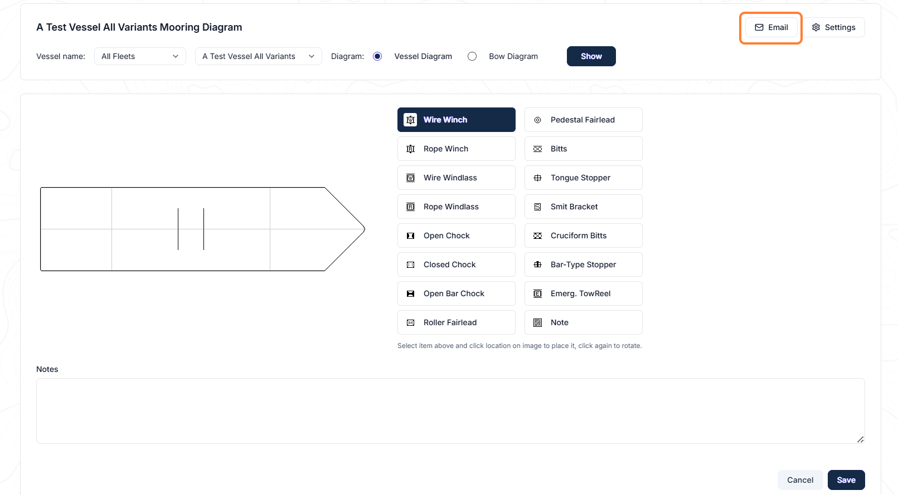Select the Roller Fairlead icon
Image resolution: width=898 pixels, height=495 pixels.
(411, 322)
